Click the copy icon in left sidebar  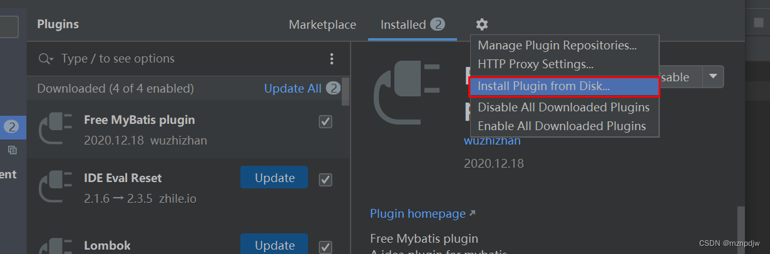coord(13,150)
